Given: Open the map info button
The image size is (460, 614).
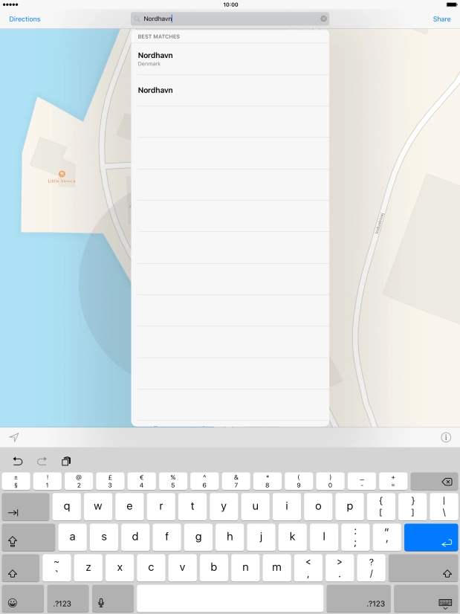Looking at the screenshot, I should (x=446, y=437).
